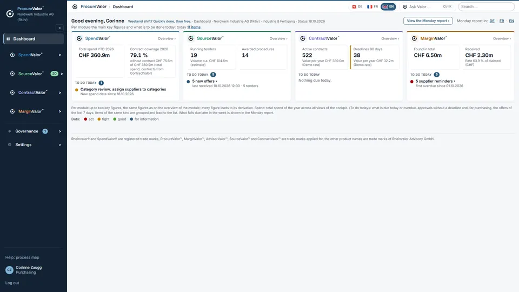Open Governance in sidebar menu
Screen dimensions: 519x292
pos(26,131)
